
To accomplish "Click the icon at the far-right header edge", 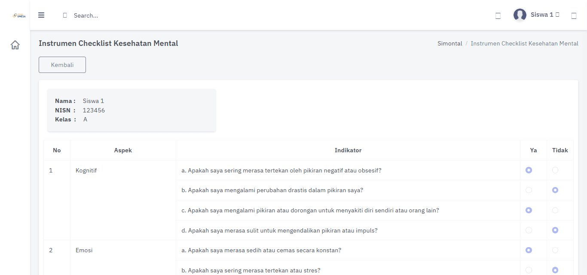I will [574, 16].
